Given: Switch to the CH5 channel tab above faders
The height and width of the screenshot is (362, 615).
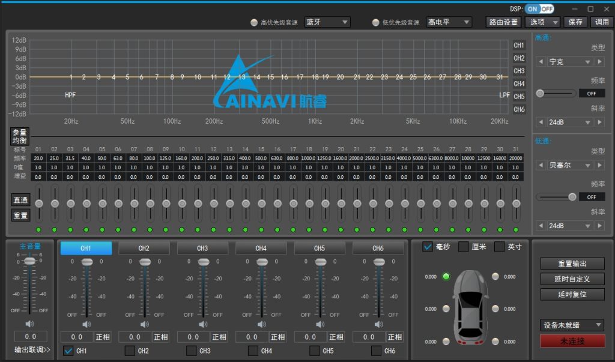Looking at the screenshot, I should (x=320, y=249).
